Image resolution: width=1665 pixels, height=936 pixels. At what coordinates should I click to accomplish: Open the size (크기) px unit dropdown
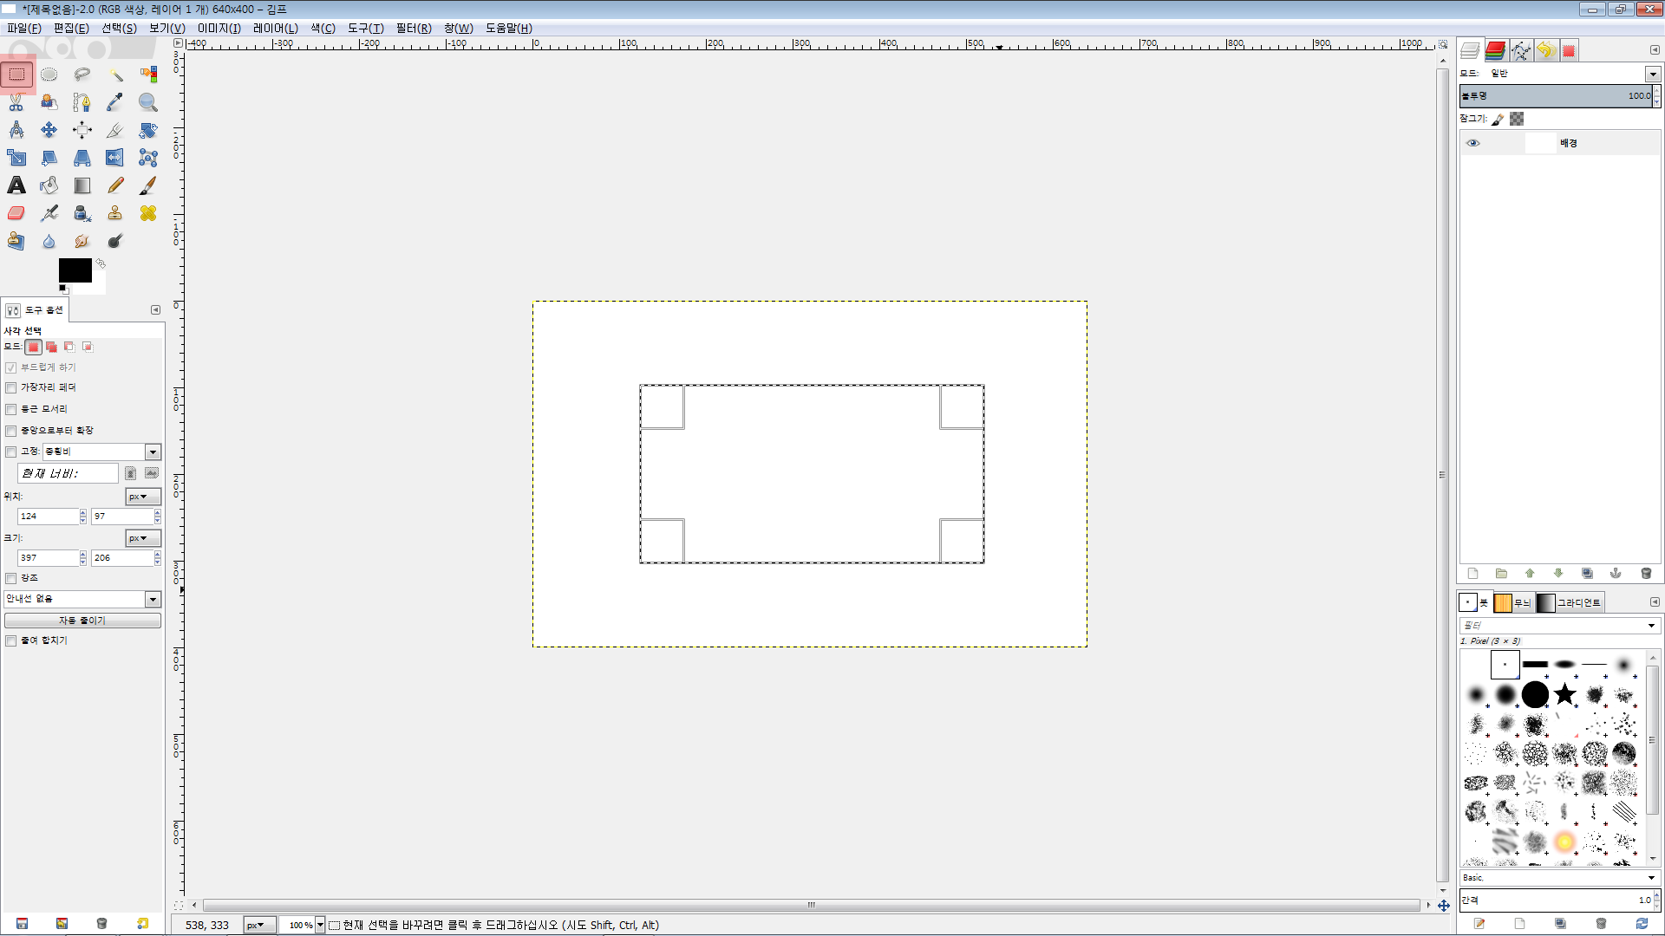coord(143,539)
